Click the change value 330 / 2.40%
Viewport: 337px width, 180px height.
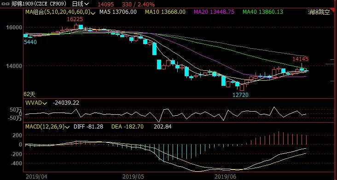pos(139,4)
